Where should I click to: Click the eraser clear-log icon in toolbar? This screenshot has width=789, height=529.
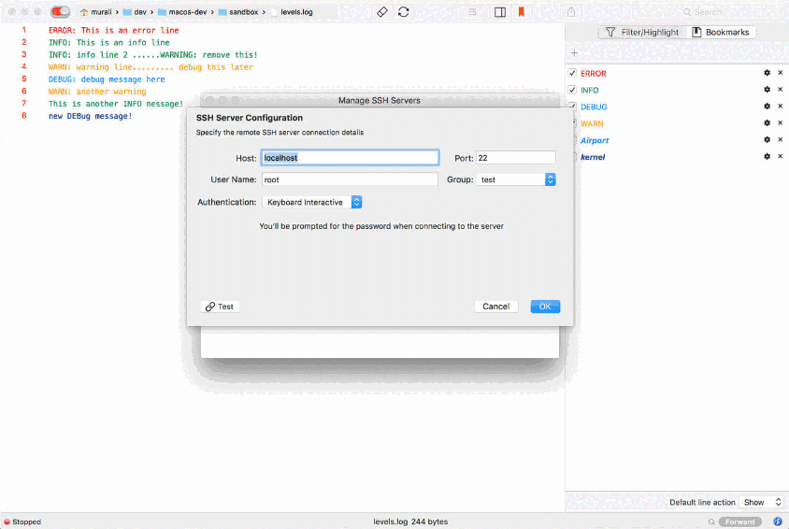coord(382,12)
